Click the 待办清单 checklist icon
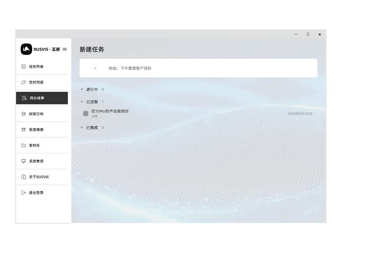 (24, 98)
